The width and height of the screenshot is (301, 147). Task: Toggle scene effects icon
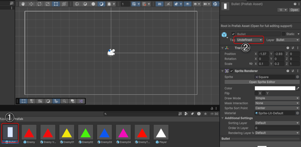point(176,4)
